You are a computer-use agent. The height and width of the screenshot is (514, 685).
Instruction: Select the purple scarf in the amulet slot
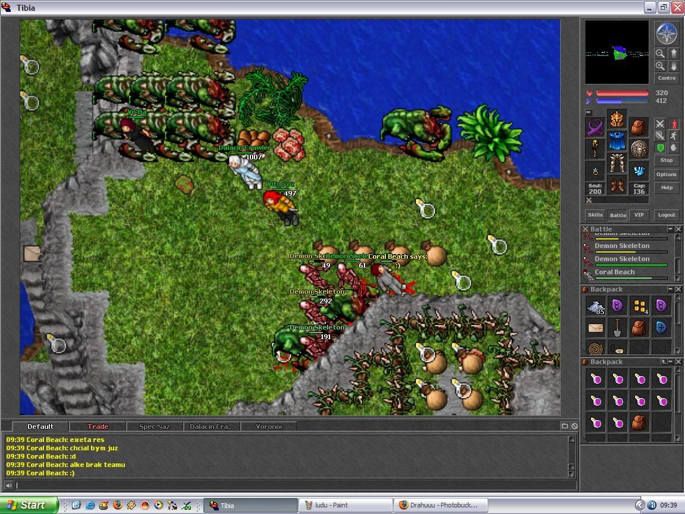[595, 127]
